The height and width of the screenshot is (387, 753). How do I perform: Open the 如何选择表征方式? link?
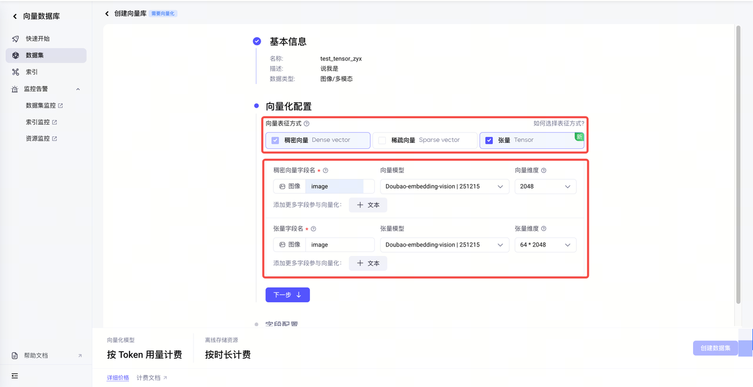[559, 124]
